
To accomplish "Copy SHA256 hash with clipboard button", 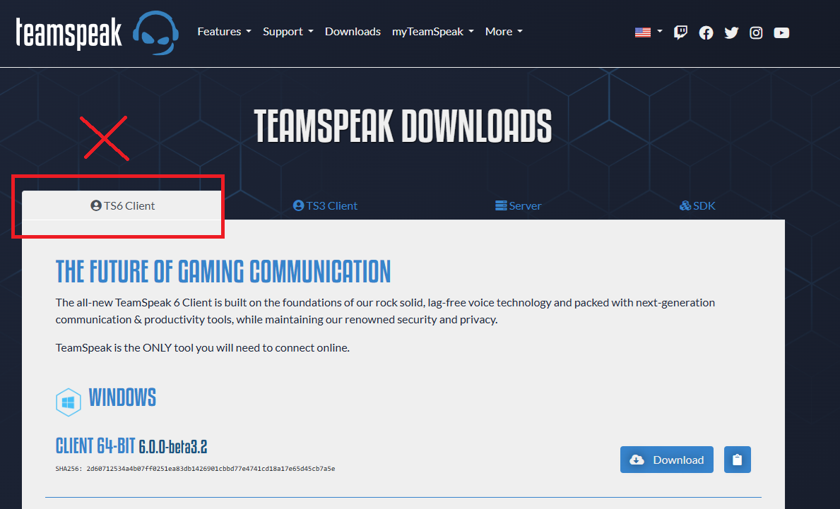I will (x=737, y=460).
